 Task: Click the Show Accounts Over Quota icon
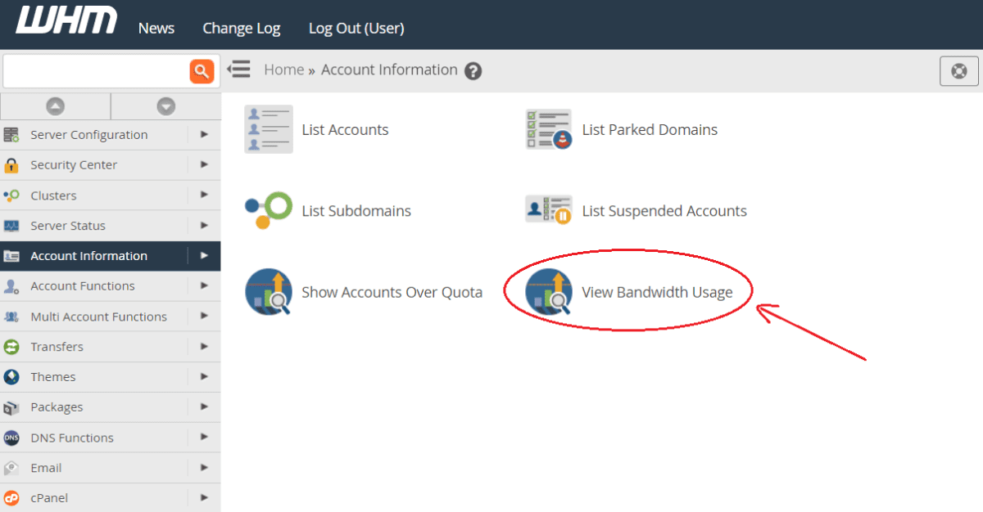[x=270, y=291]
